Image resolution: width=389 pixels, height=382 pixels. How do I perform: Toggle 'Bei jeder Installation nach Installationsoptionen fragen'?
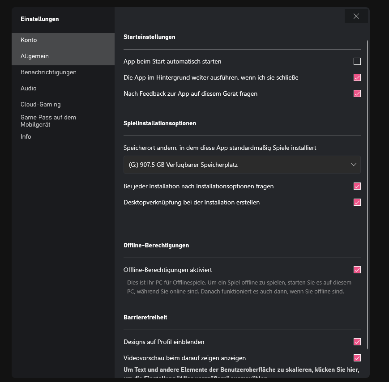(357, 186)
